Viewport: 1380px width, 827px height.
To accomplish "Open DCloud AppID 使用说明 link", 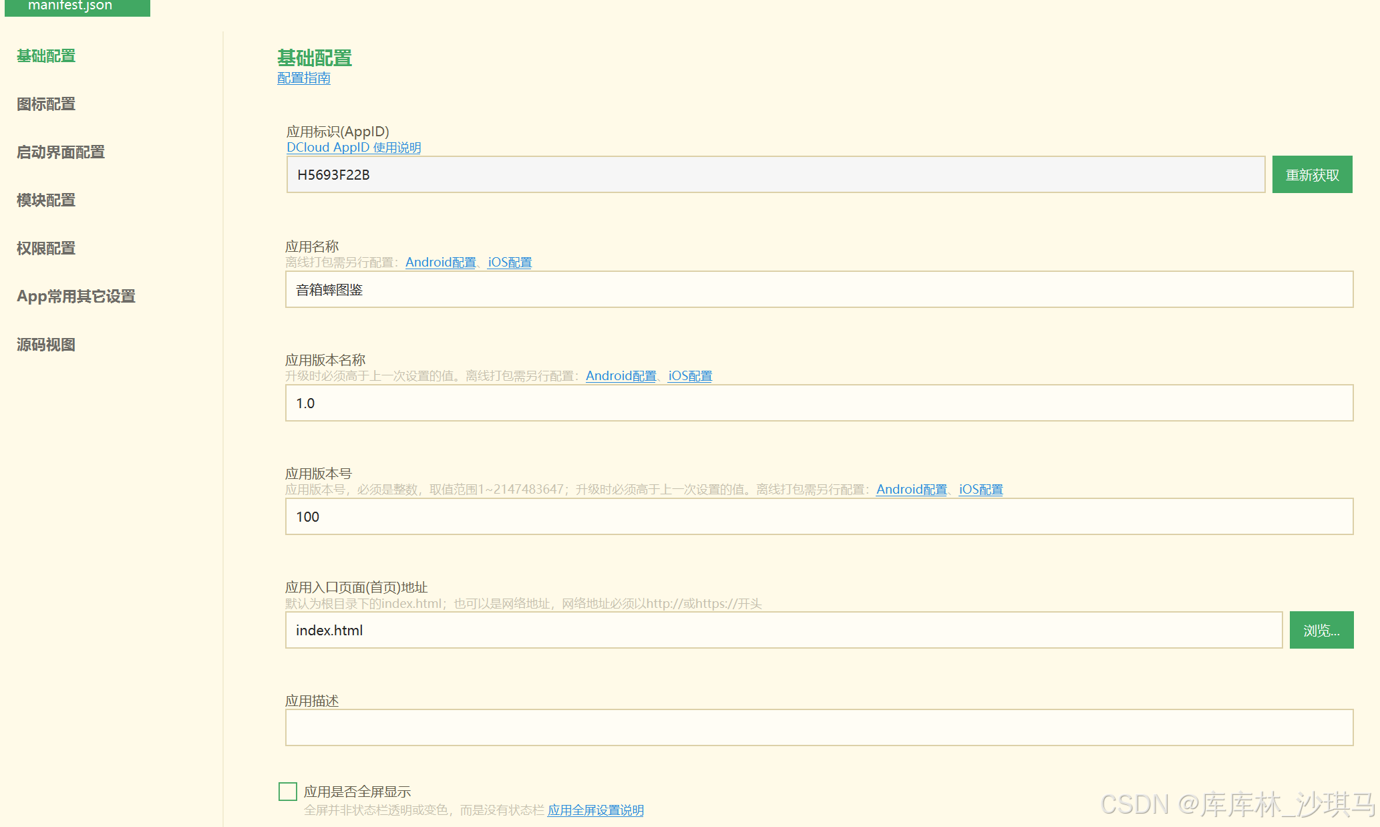I will click(353, 148).
